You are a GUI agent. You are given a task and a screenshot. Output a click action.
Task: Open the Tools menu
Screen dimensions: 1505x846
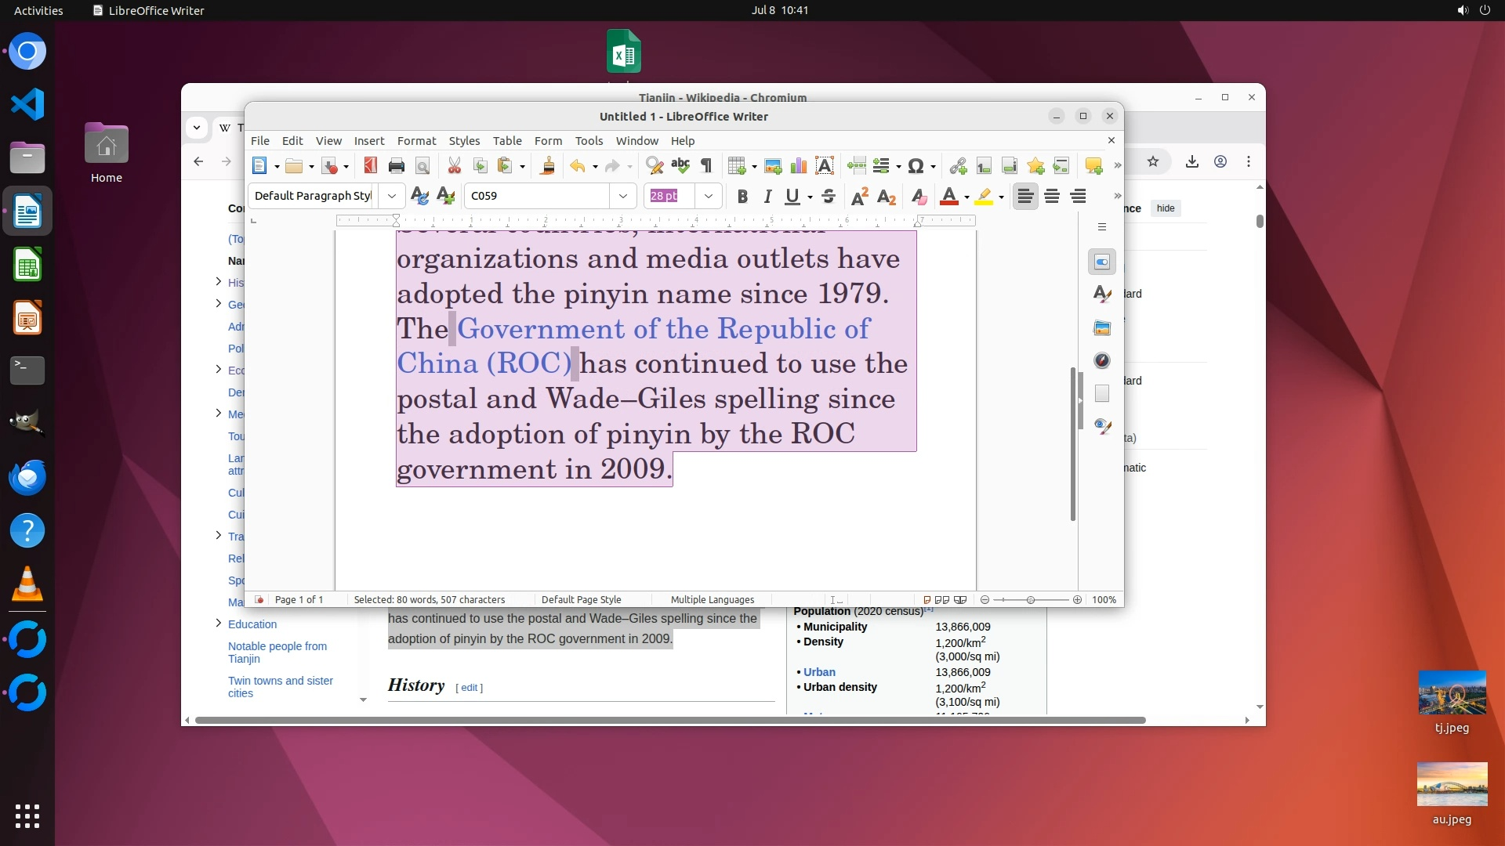pyautogui.click(x=589, y=141)
